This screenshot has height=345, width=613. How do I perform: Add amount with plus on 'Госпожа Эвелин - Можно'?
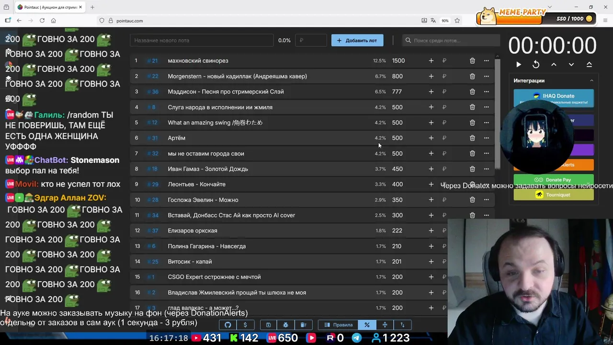point(431,200)
